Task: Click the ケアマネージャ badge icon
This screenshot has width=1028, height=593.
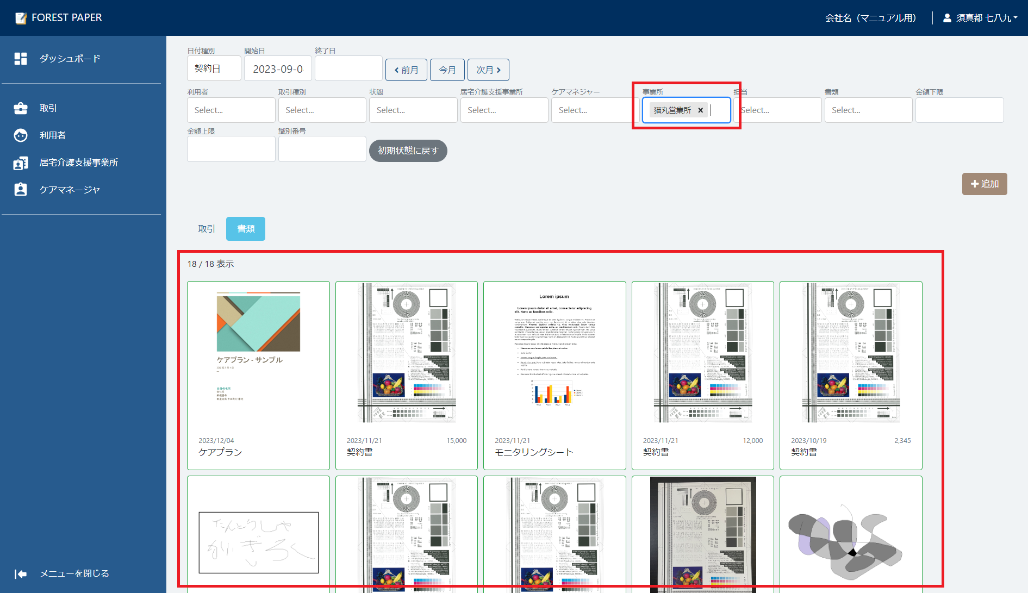Action: [21, 190]
